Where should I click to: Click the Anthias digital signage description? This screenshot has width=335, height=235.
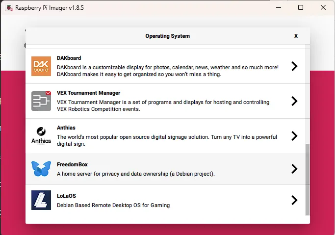167,140
